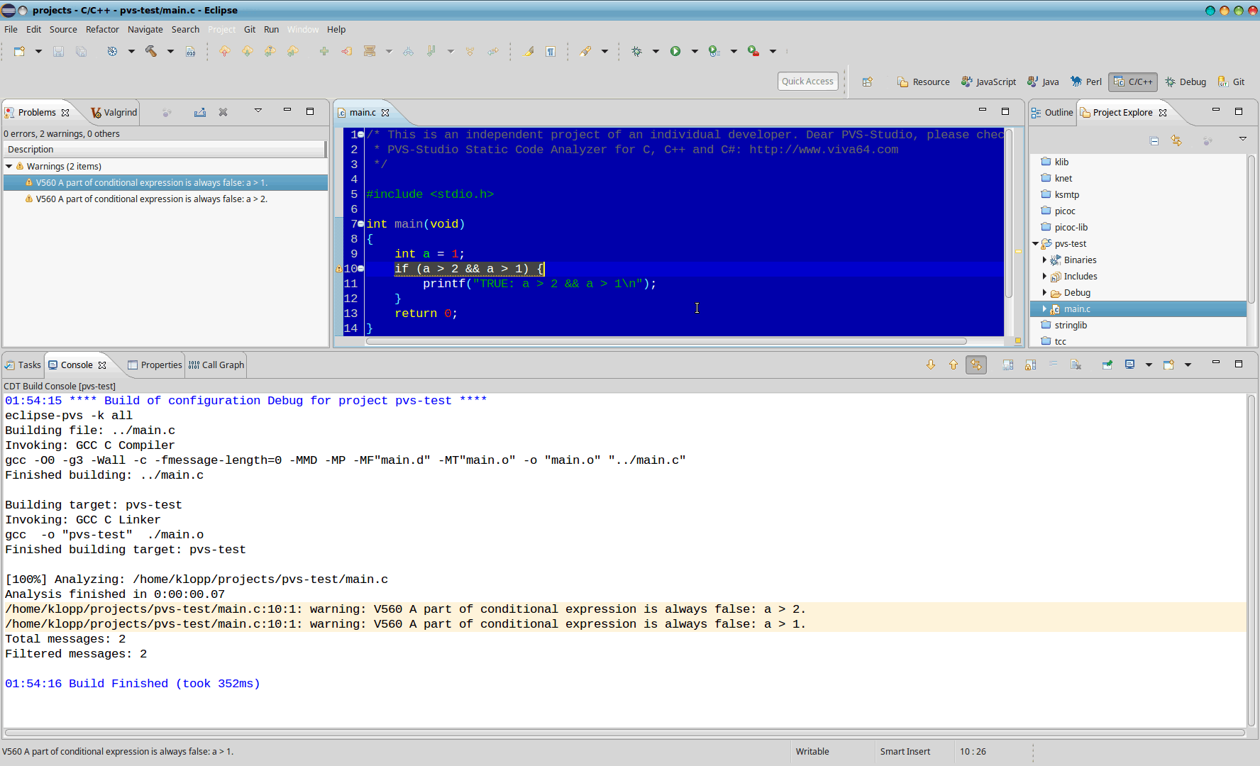Open the File menu
The width and height of the screenshot is (1260, 766).
[11, 29]
